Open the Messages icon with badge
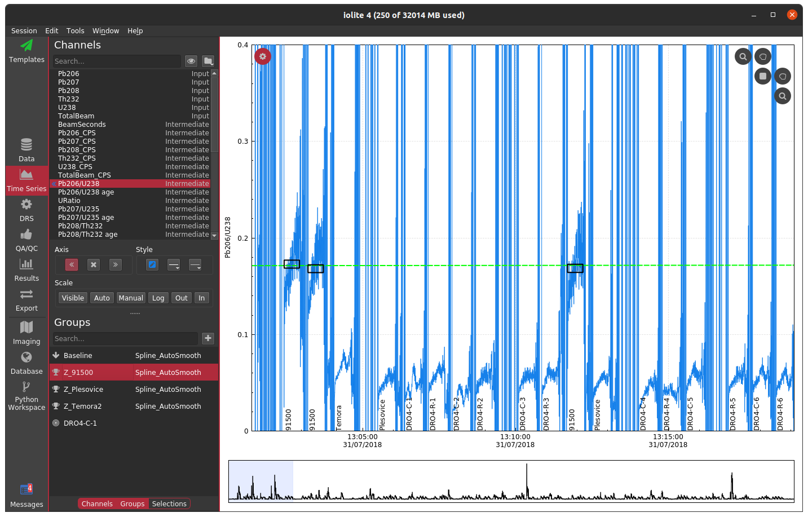The height and width of the screenshot is (517, 808). pyautogui.click(x=27, y=495)
